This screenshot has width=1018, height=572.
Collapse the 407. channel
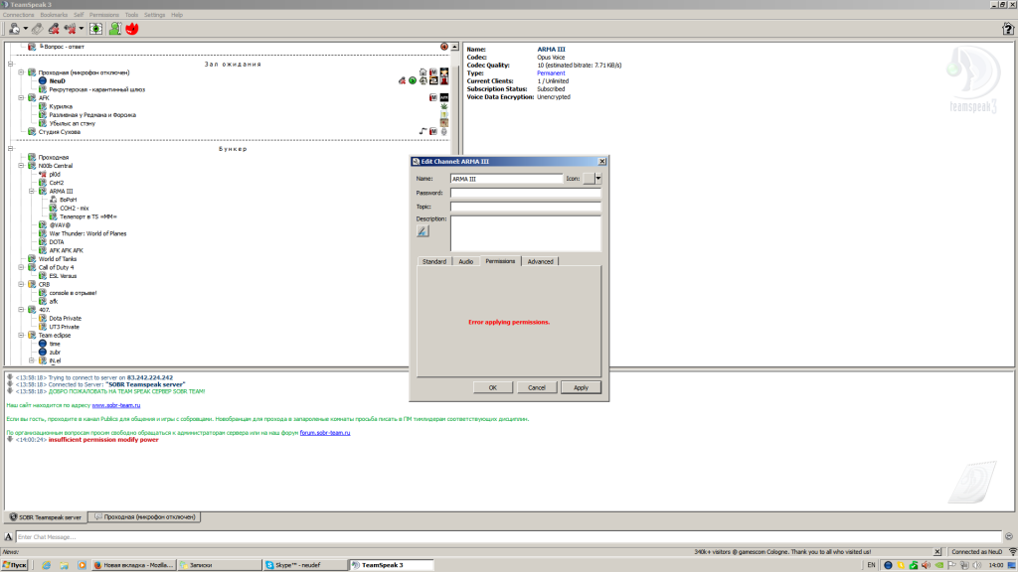(x=21, y=310)
